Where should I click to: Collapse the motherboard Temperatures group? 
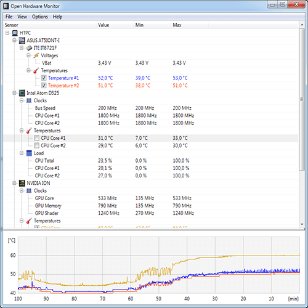coord(28,70)
